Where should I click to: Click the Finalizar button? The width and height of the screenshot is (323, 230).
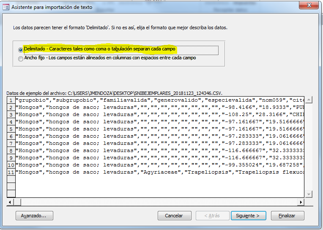pos(287,216)
